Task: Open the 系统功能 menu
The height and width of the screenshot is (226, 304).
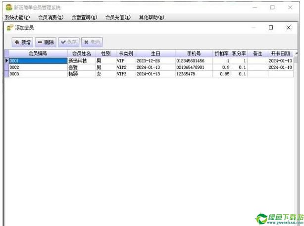Action: (x=17, y=18)
